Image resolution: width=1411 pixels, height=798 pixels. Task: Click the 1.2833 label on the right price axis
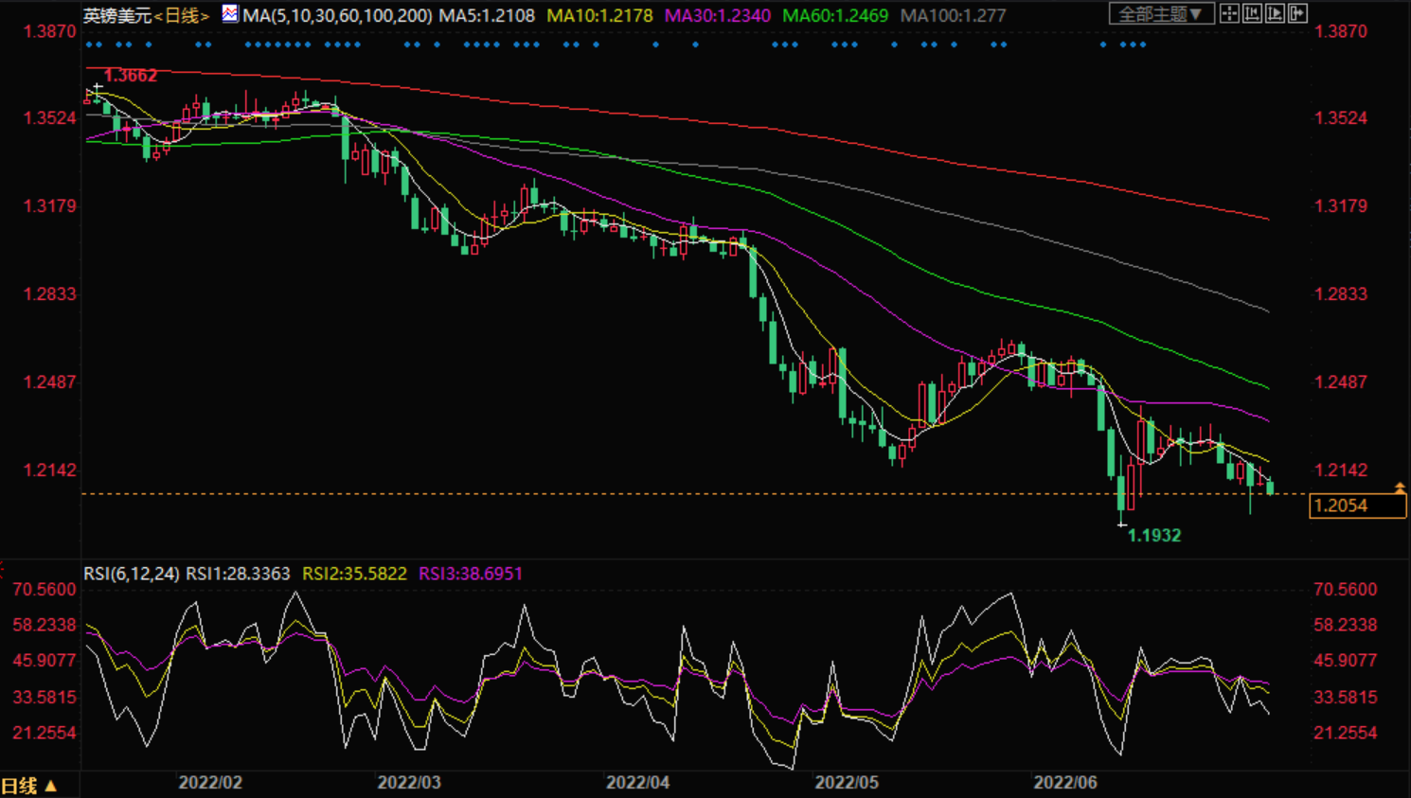click(x=1341, y=294)
